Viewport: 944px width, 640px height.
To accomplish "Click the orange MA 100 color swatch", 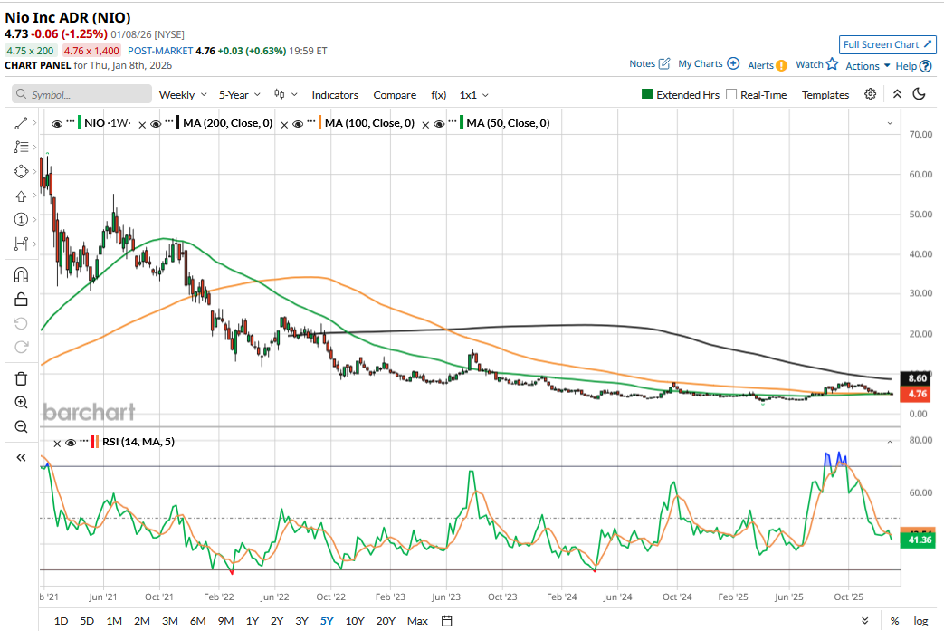I will pyautogui.click(x=319, y=123).
